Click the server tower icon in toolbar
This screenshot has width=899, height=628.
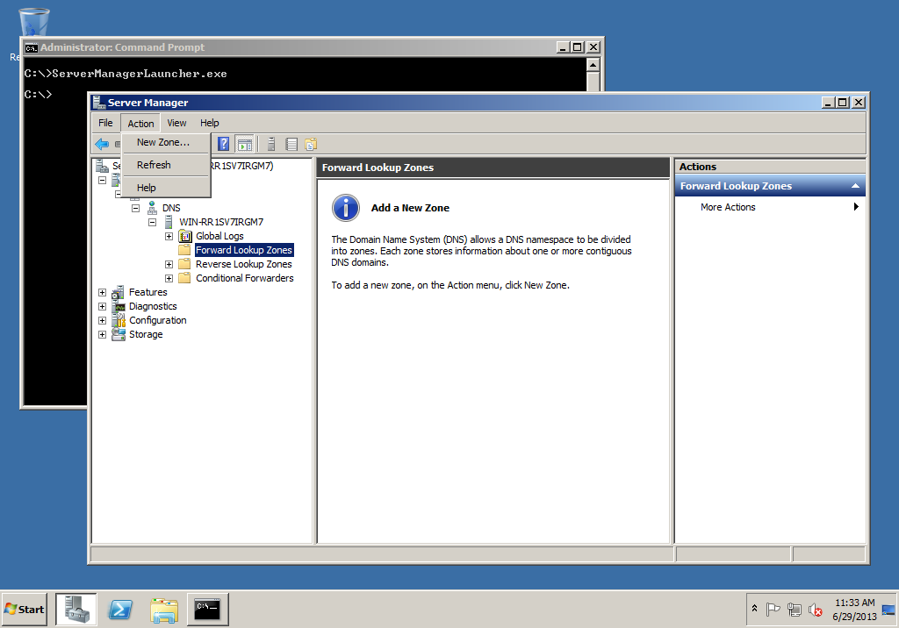tap(272, 144)
